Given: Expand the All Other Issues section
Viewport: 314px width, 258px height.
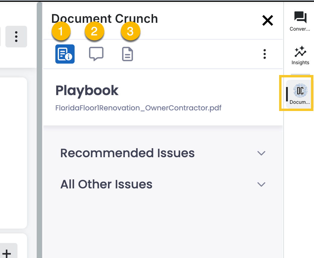Looking at the screenshot, I should point(163,184).
